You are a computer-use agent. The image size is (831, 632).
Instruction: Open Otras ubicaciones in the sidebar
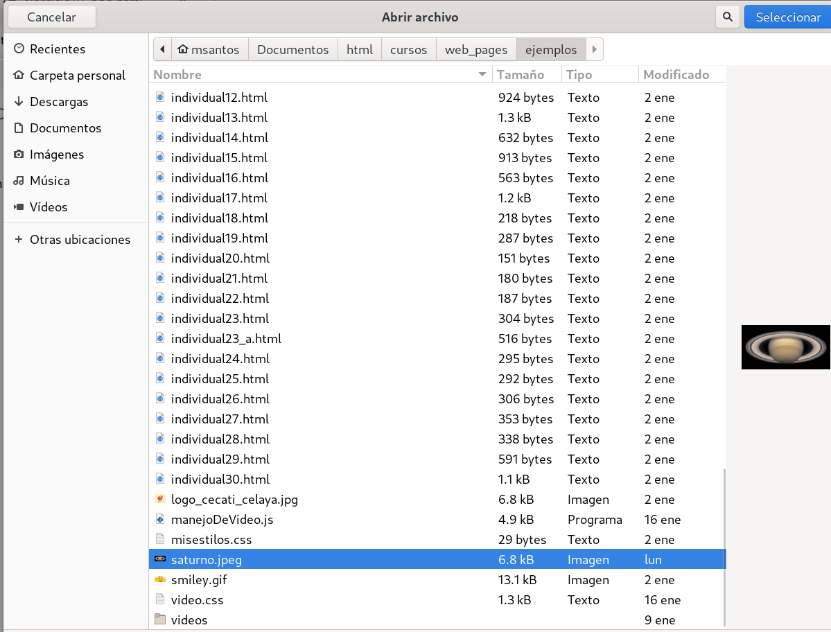click(80, 240)
